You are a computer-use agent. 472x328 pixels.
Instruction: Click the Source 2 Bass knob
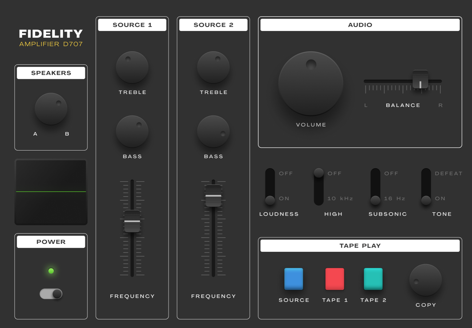213,131
